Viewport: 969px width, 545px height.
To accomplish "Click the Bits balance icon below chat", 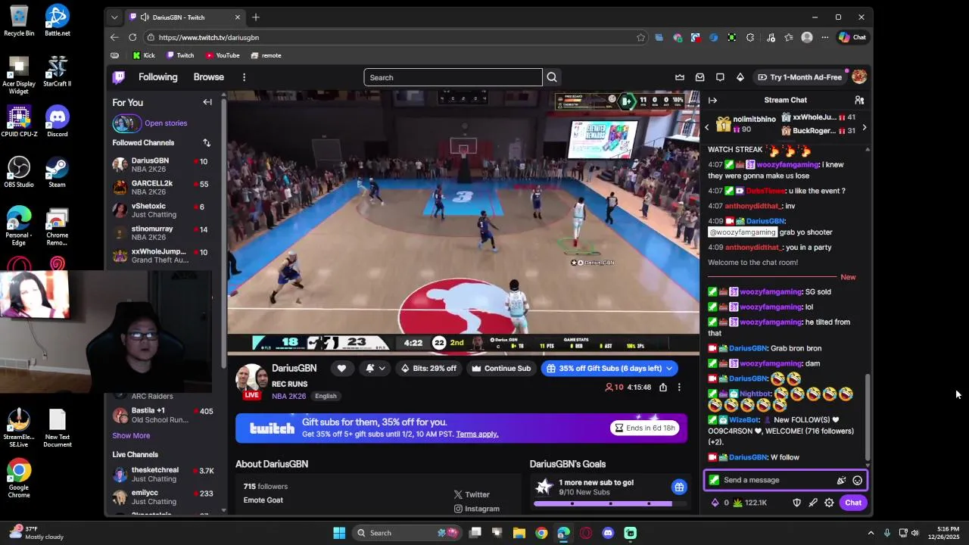I will pos(715,503).
